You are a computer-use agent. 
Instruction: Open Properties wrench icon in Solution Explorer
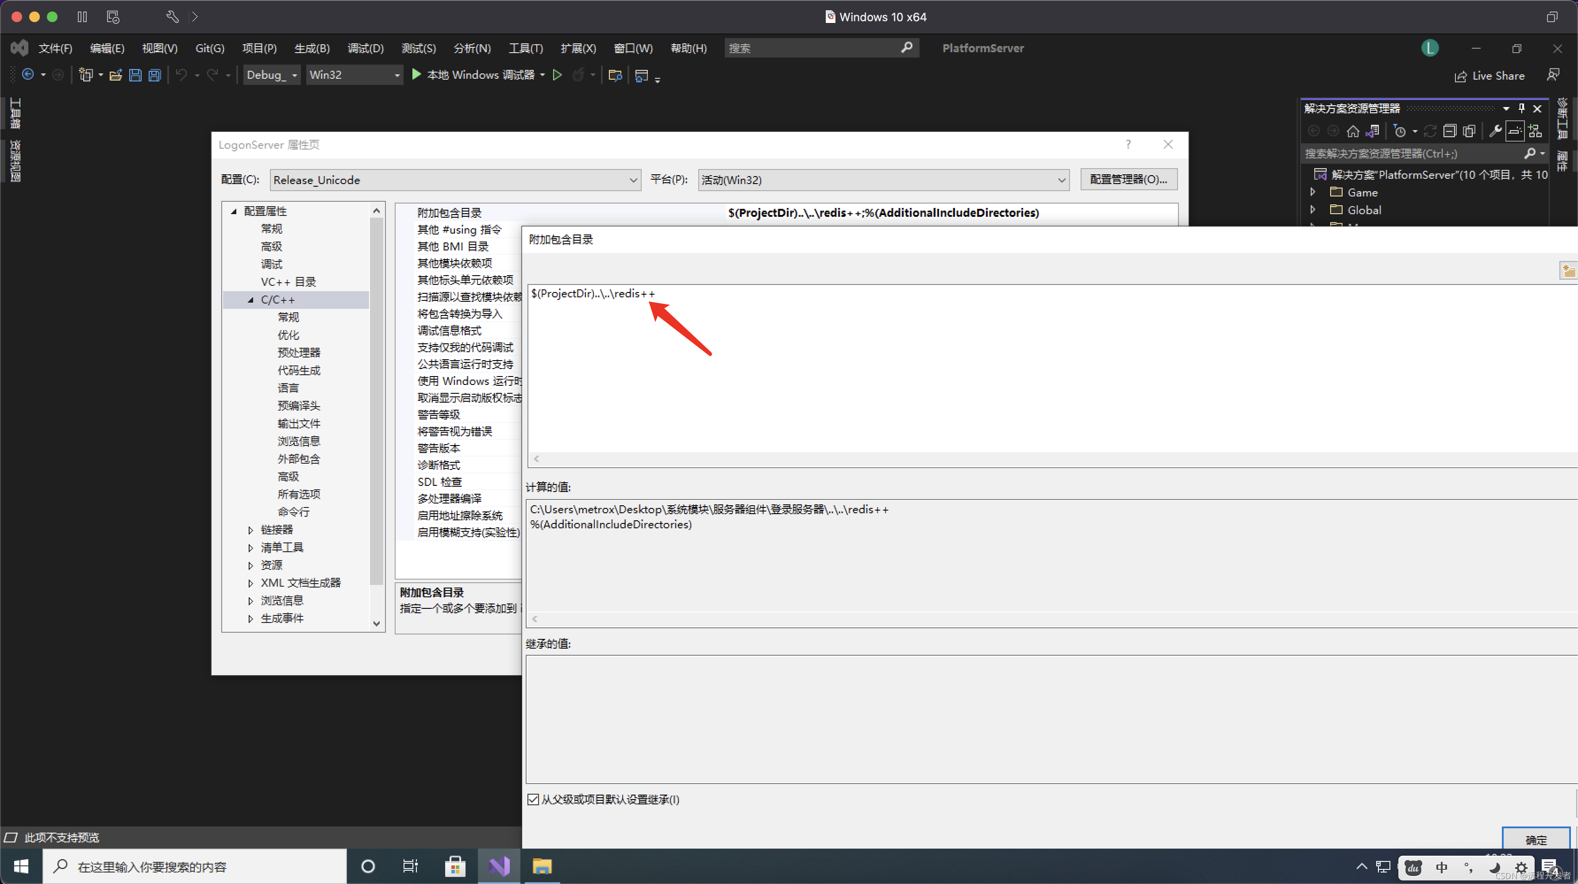pos(1495,131)
